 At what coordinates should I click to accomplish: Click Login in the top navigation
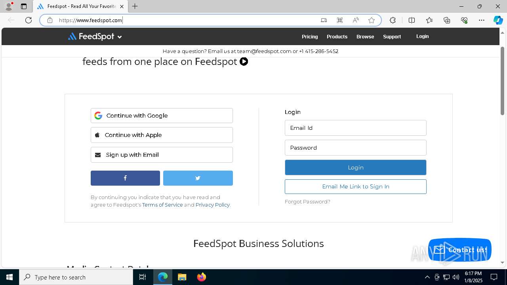click(x=422, y=36)
